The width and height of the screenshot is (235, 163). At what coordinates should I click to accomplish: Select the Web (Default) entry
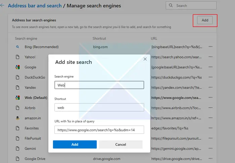click(x=36, y=98)
